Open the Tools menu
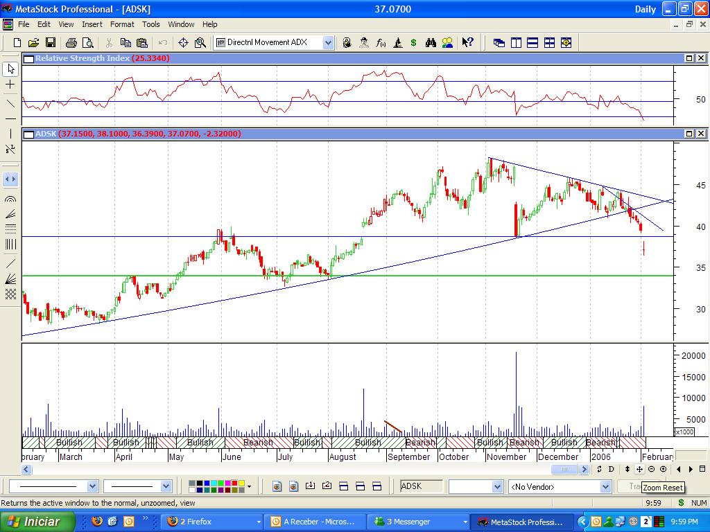710x532 pixels. (x=151, y=24)
